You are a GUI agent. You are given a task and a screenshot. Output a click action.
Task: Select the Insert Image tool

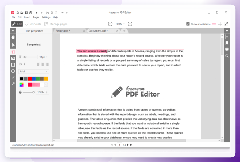pos(13,58)
